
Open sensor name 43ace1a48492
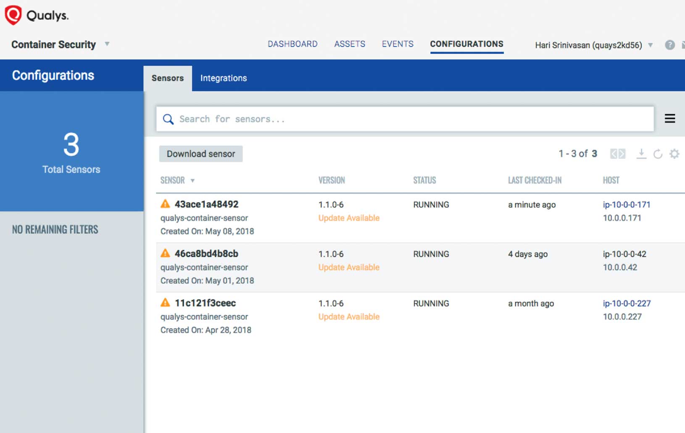[206, 204]
